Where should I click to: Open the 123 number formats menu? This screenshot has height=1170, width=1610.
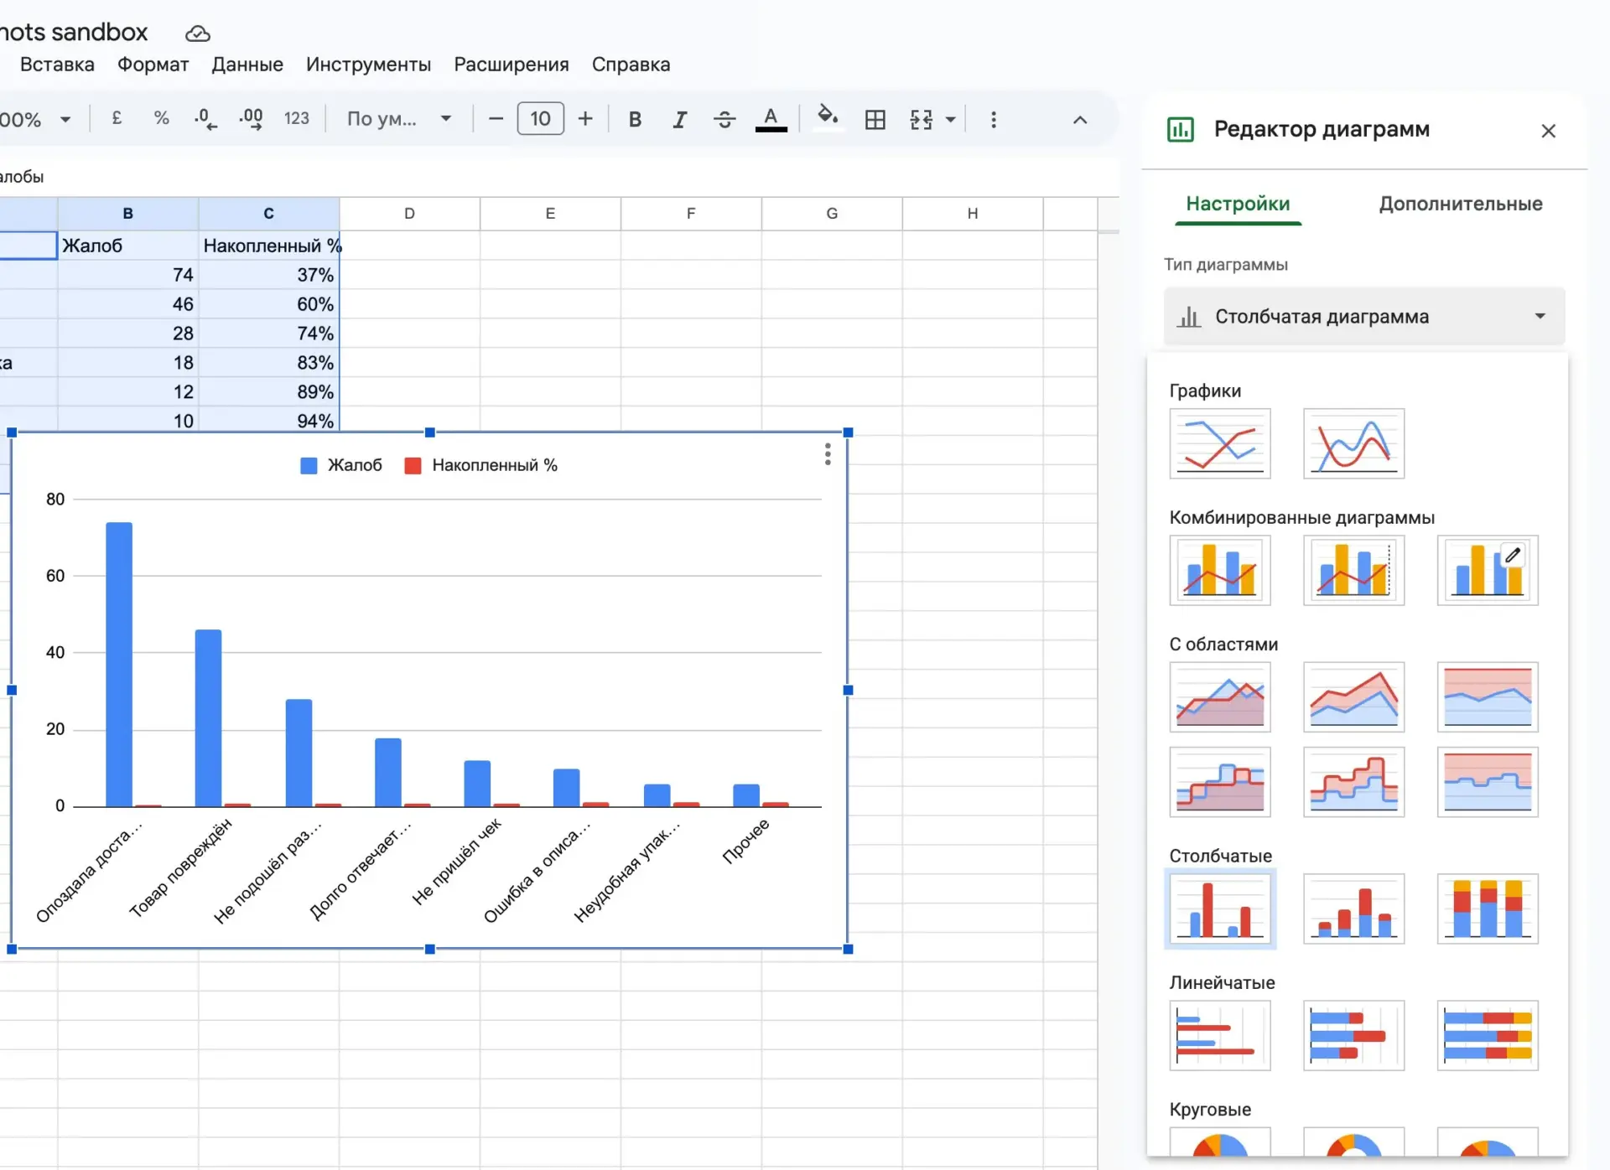point(297,118)
